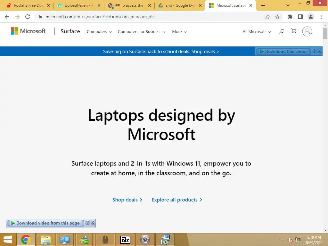Image resolution: width=328 pixels, height=246 pixels.
Task: Open the mouse app on taskbar
Action: pos(105,240)
